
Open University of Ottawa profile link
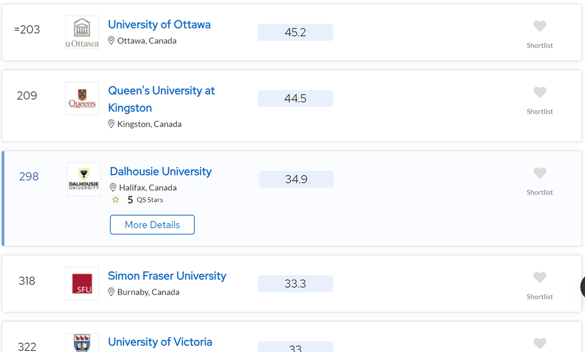[159, 25]
